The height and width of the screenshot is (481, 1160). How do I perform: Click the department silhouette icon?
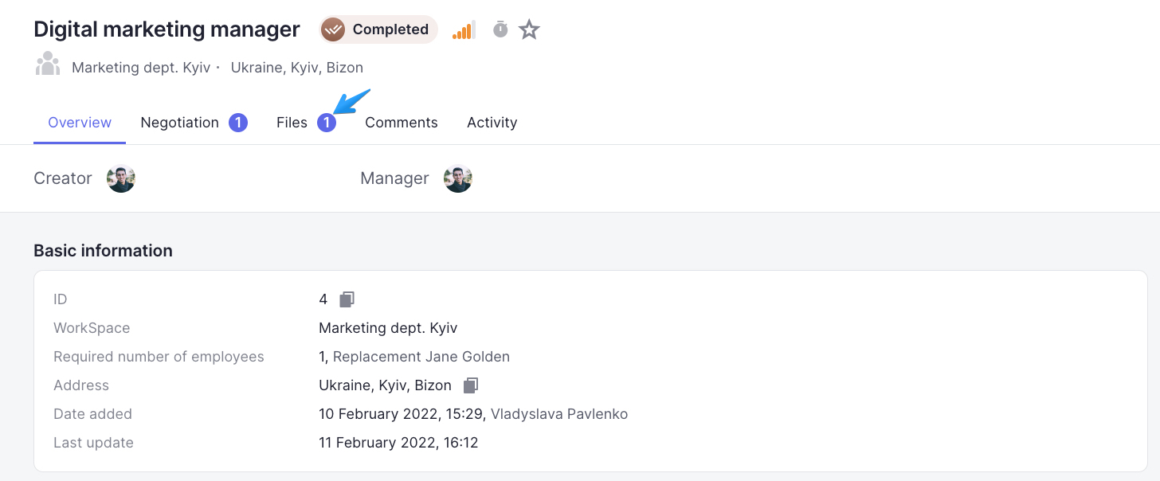click(48, 62)
